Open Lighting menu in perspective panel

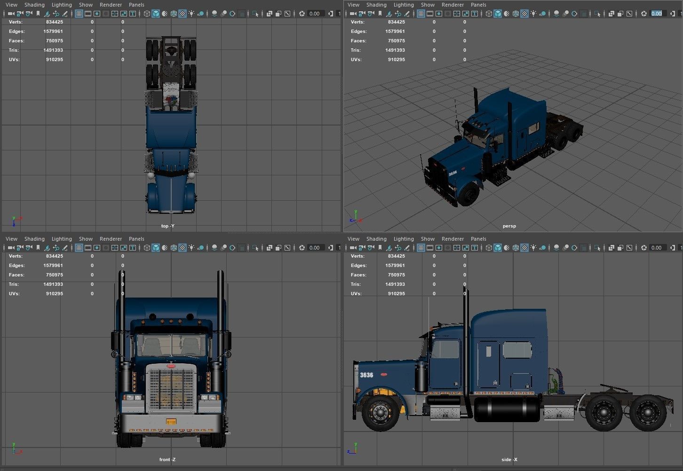point(404,5)
